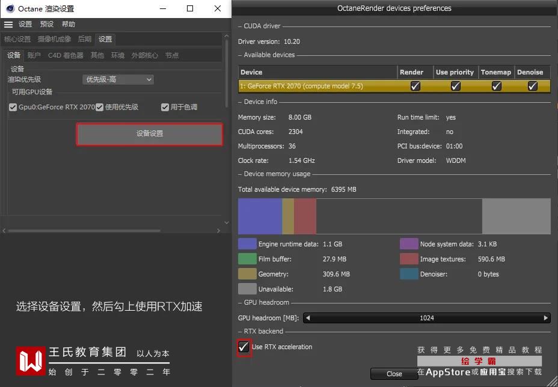558x387 pixels.
Task: Toggle Tonemap checkbox for RTX 2070
Action: click(x=497, y=86)
